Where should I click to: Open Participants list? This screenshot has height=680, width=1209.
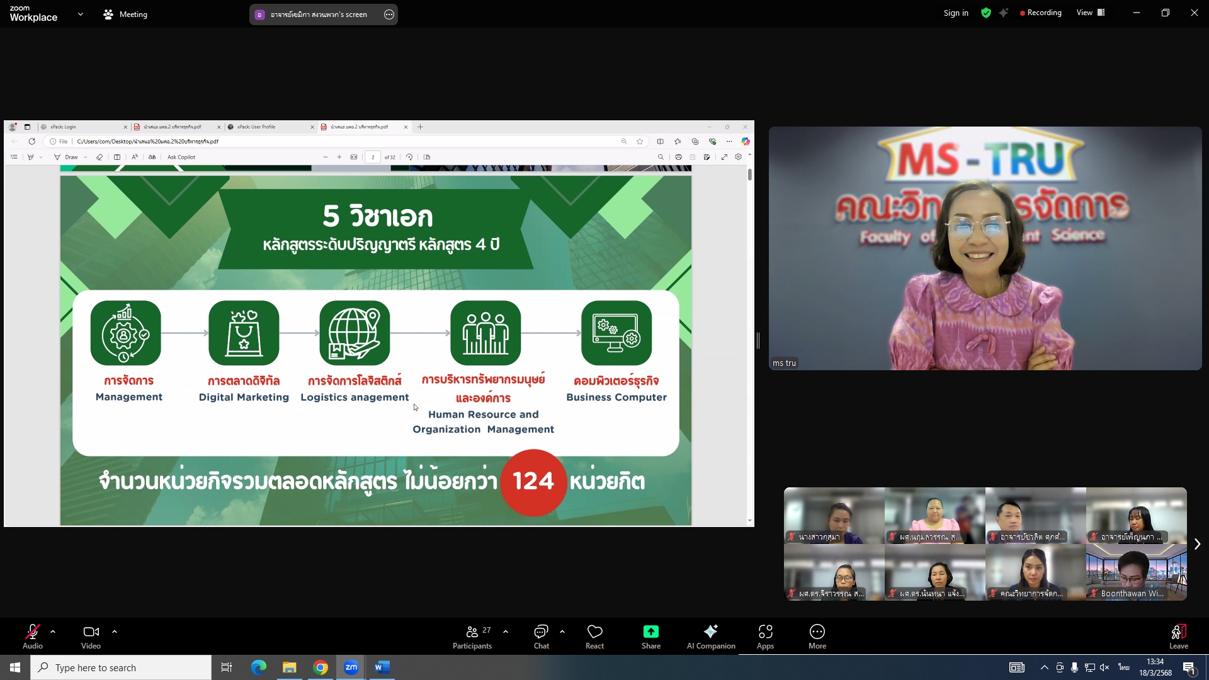coord(472,636)
